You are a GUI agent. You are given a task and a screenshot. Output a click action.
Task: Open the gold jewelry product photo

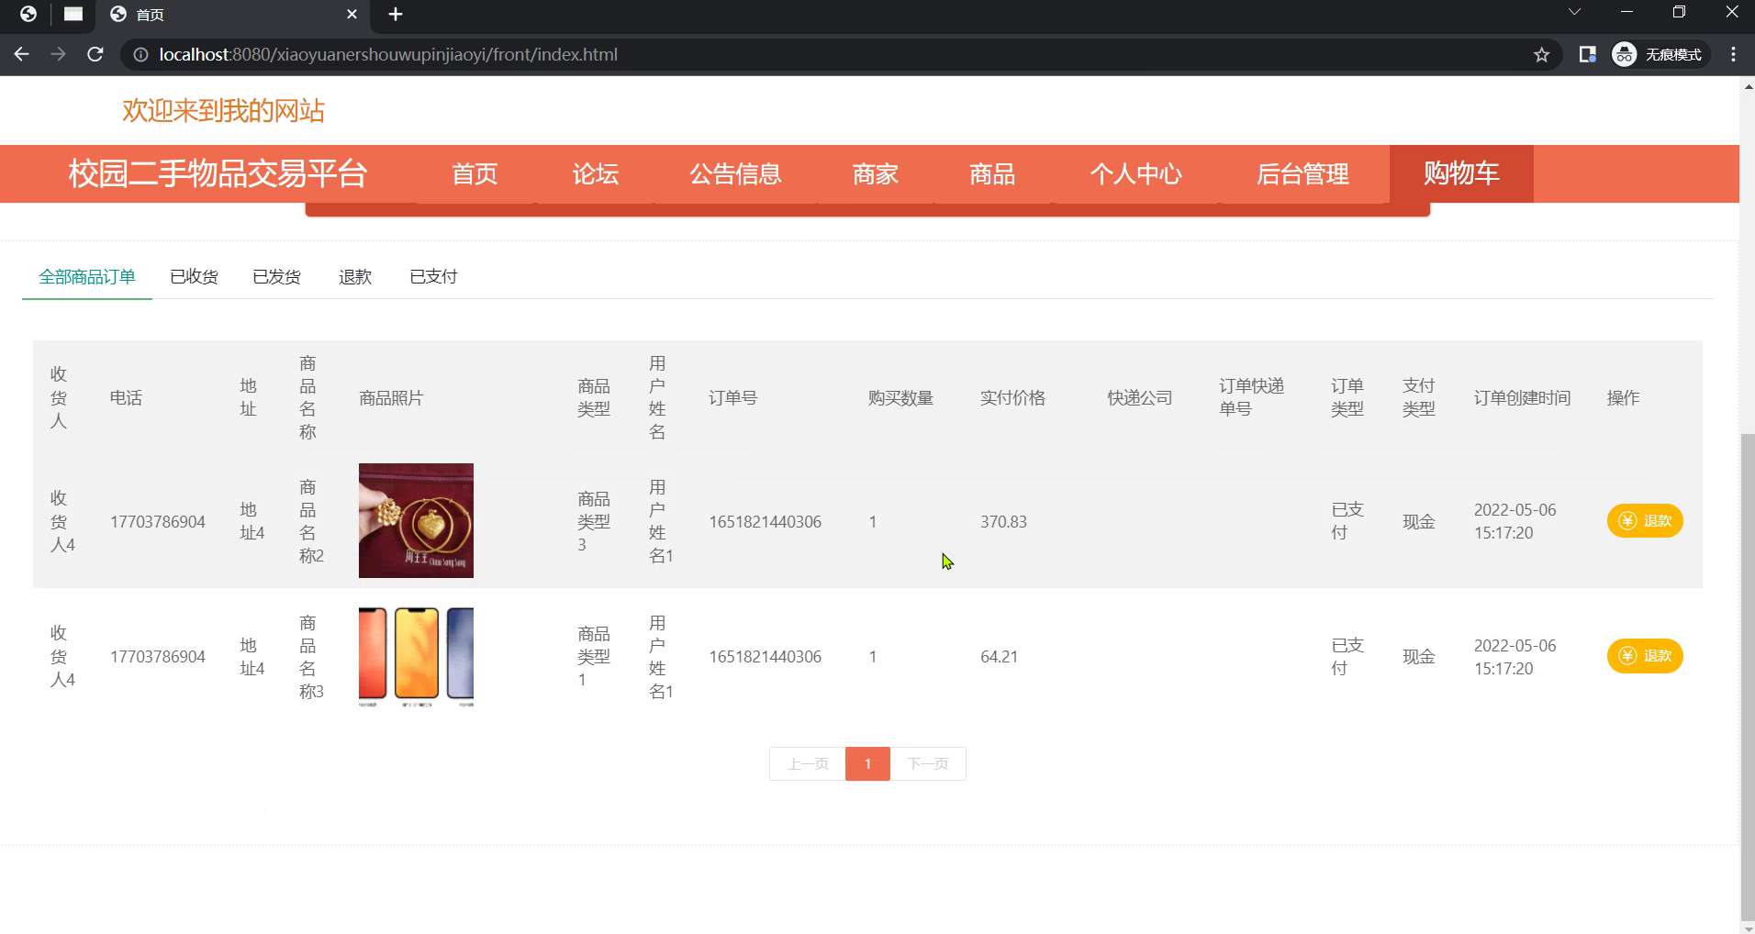pos(416,520)
